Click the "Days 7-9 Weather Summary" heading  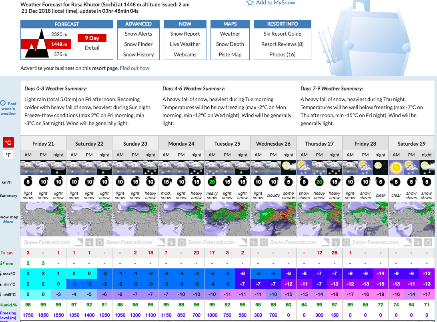pos(332,88)
